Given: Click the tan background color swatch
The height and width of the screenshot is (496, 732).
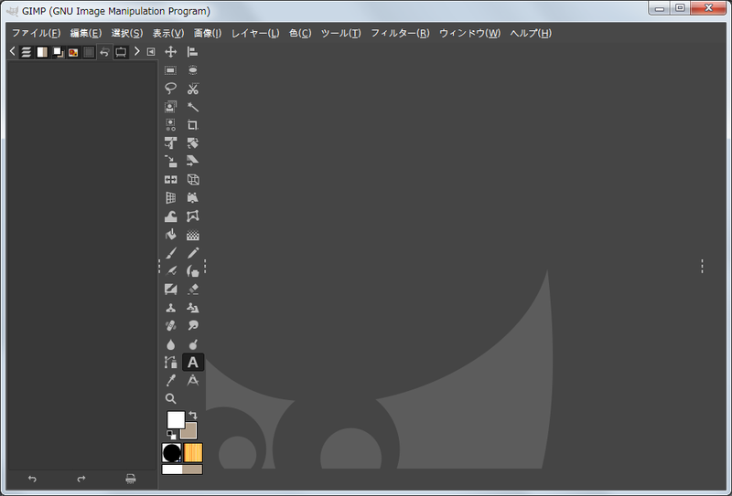Looking at the screenshot, I should pyautogui.click(x=191, y=433).
